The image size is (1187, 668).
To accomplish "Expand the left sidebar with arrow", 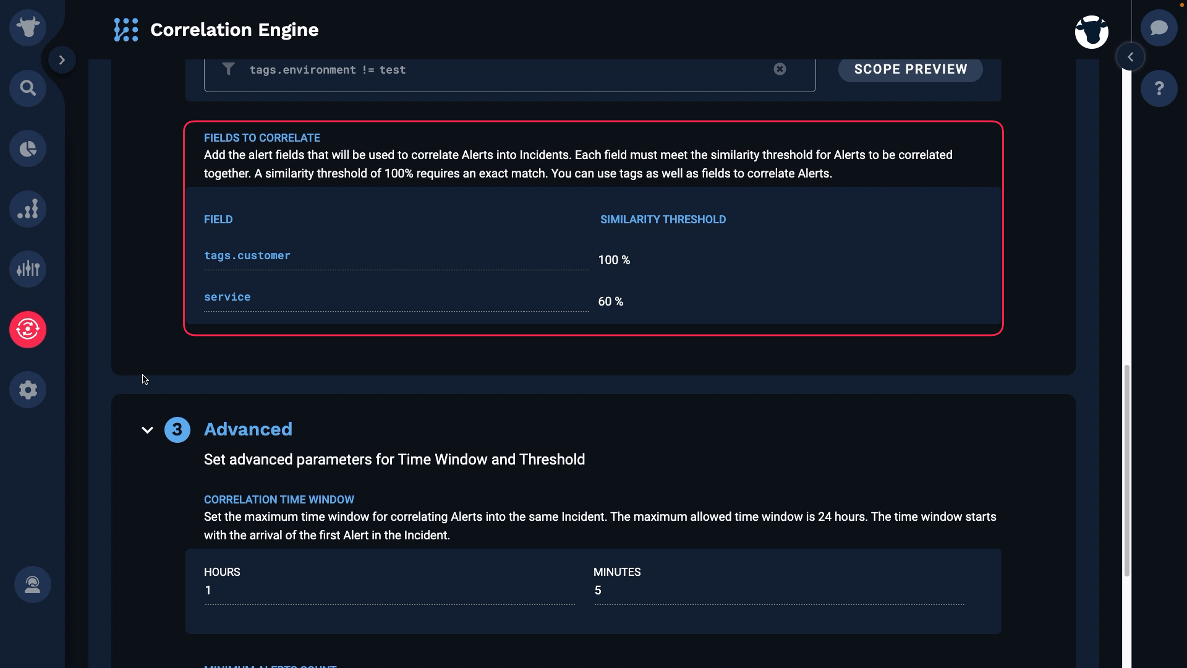I will (x=62, y=60).
